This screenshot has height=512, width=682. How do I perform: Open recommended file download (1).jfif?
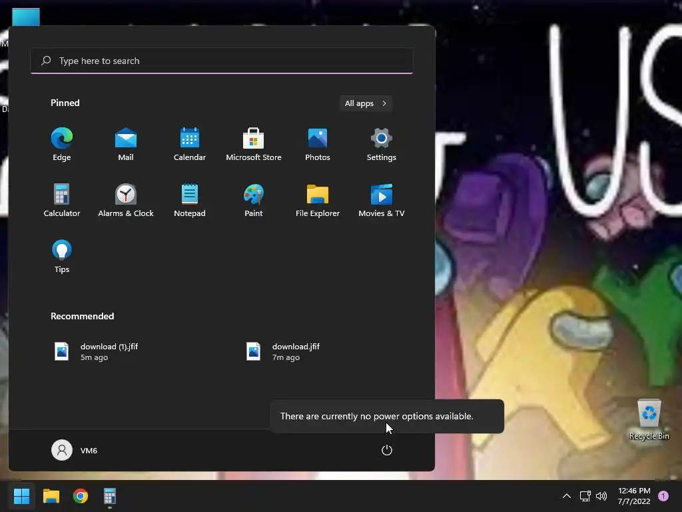click(x=96, y=352)
